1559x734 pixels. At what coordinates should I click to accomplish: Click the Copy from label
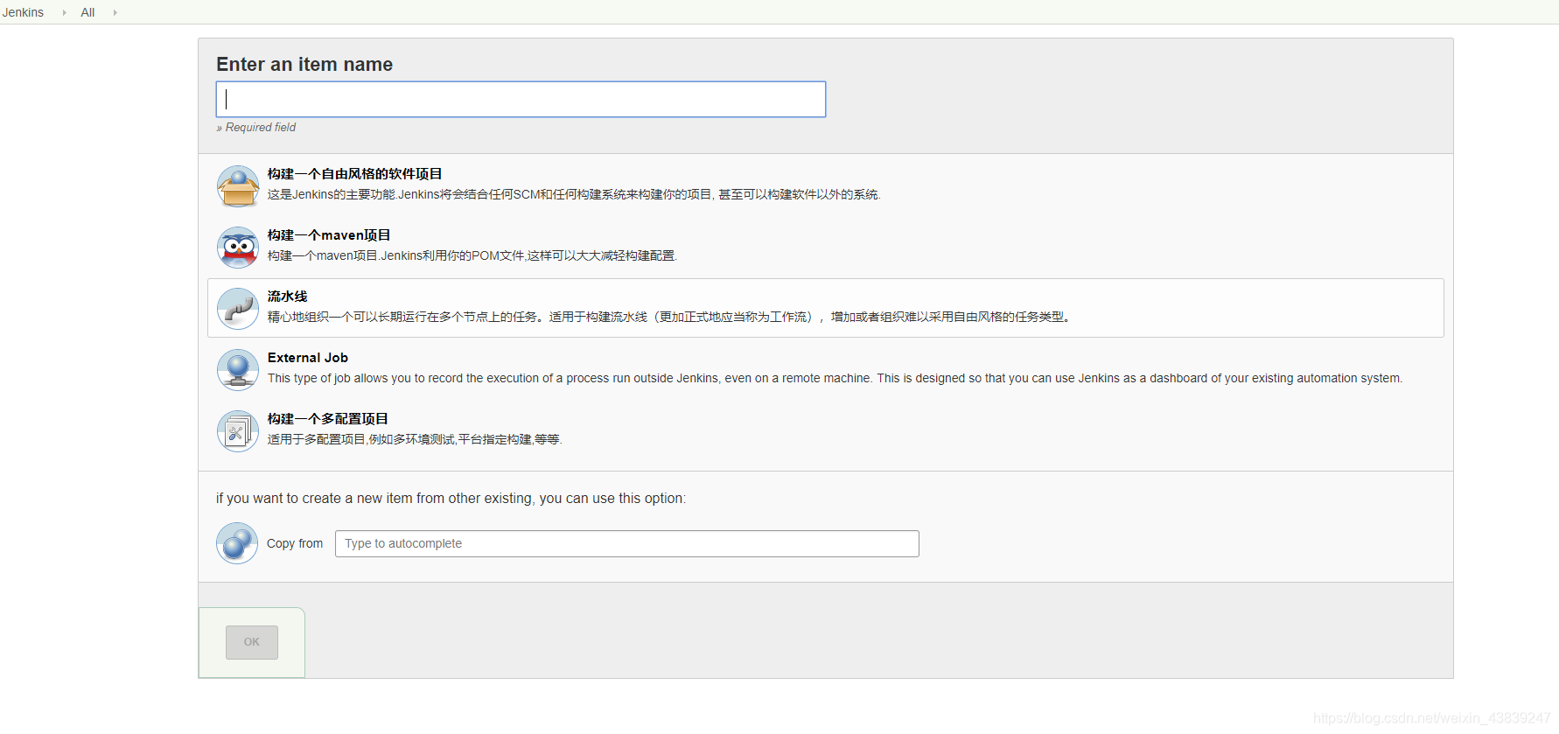(295, 543)
